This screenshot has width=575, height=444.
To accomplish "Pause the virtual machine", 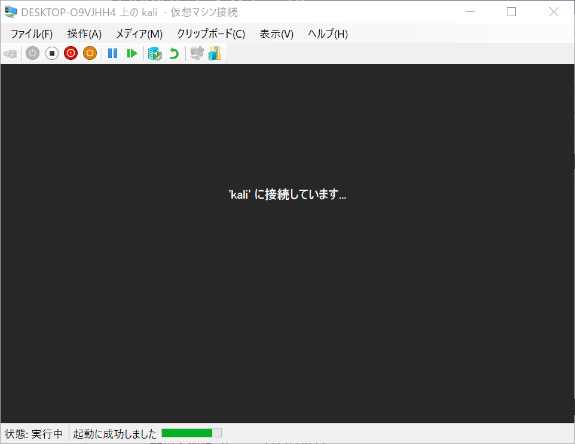I will click(112, 53).
